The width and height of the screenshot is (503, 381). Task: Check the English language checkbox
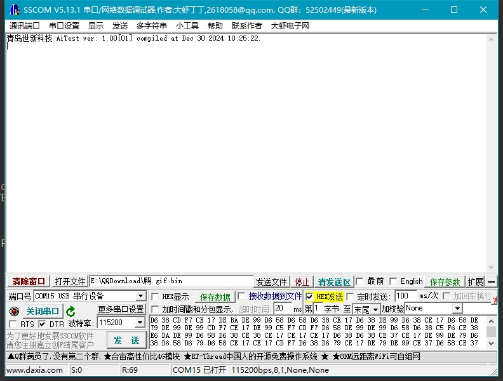point(393,281)
